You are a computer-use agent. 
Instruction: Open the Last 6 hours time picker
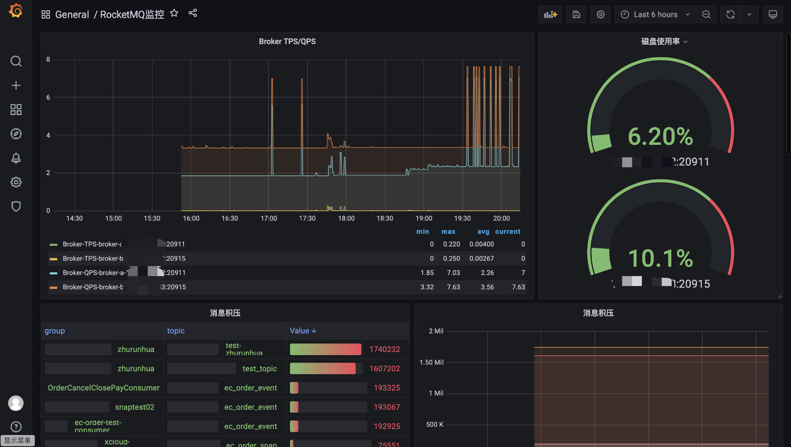click(x=655, y=14)
